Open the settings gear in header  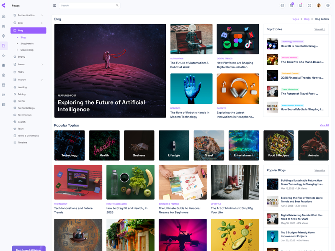click(328, 5)
